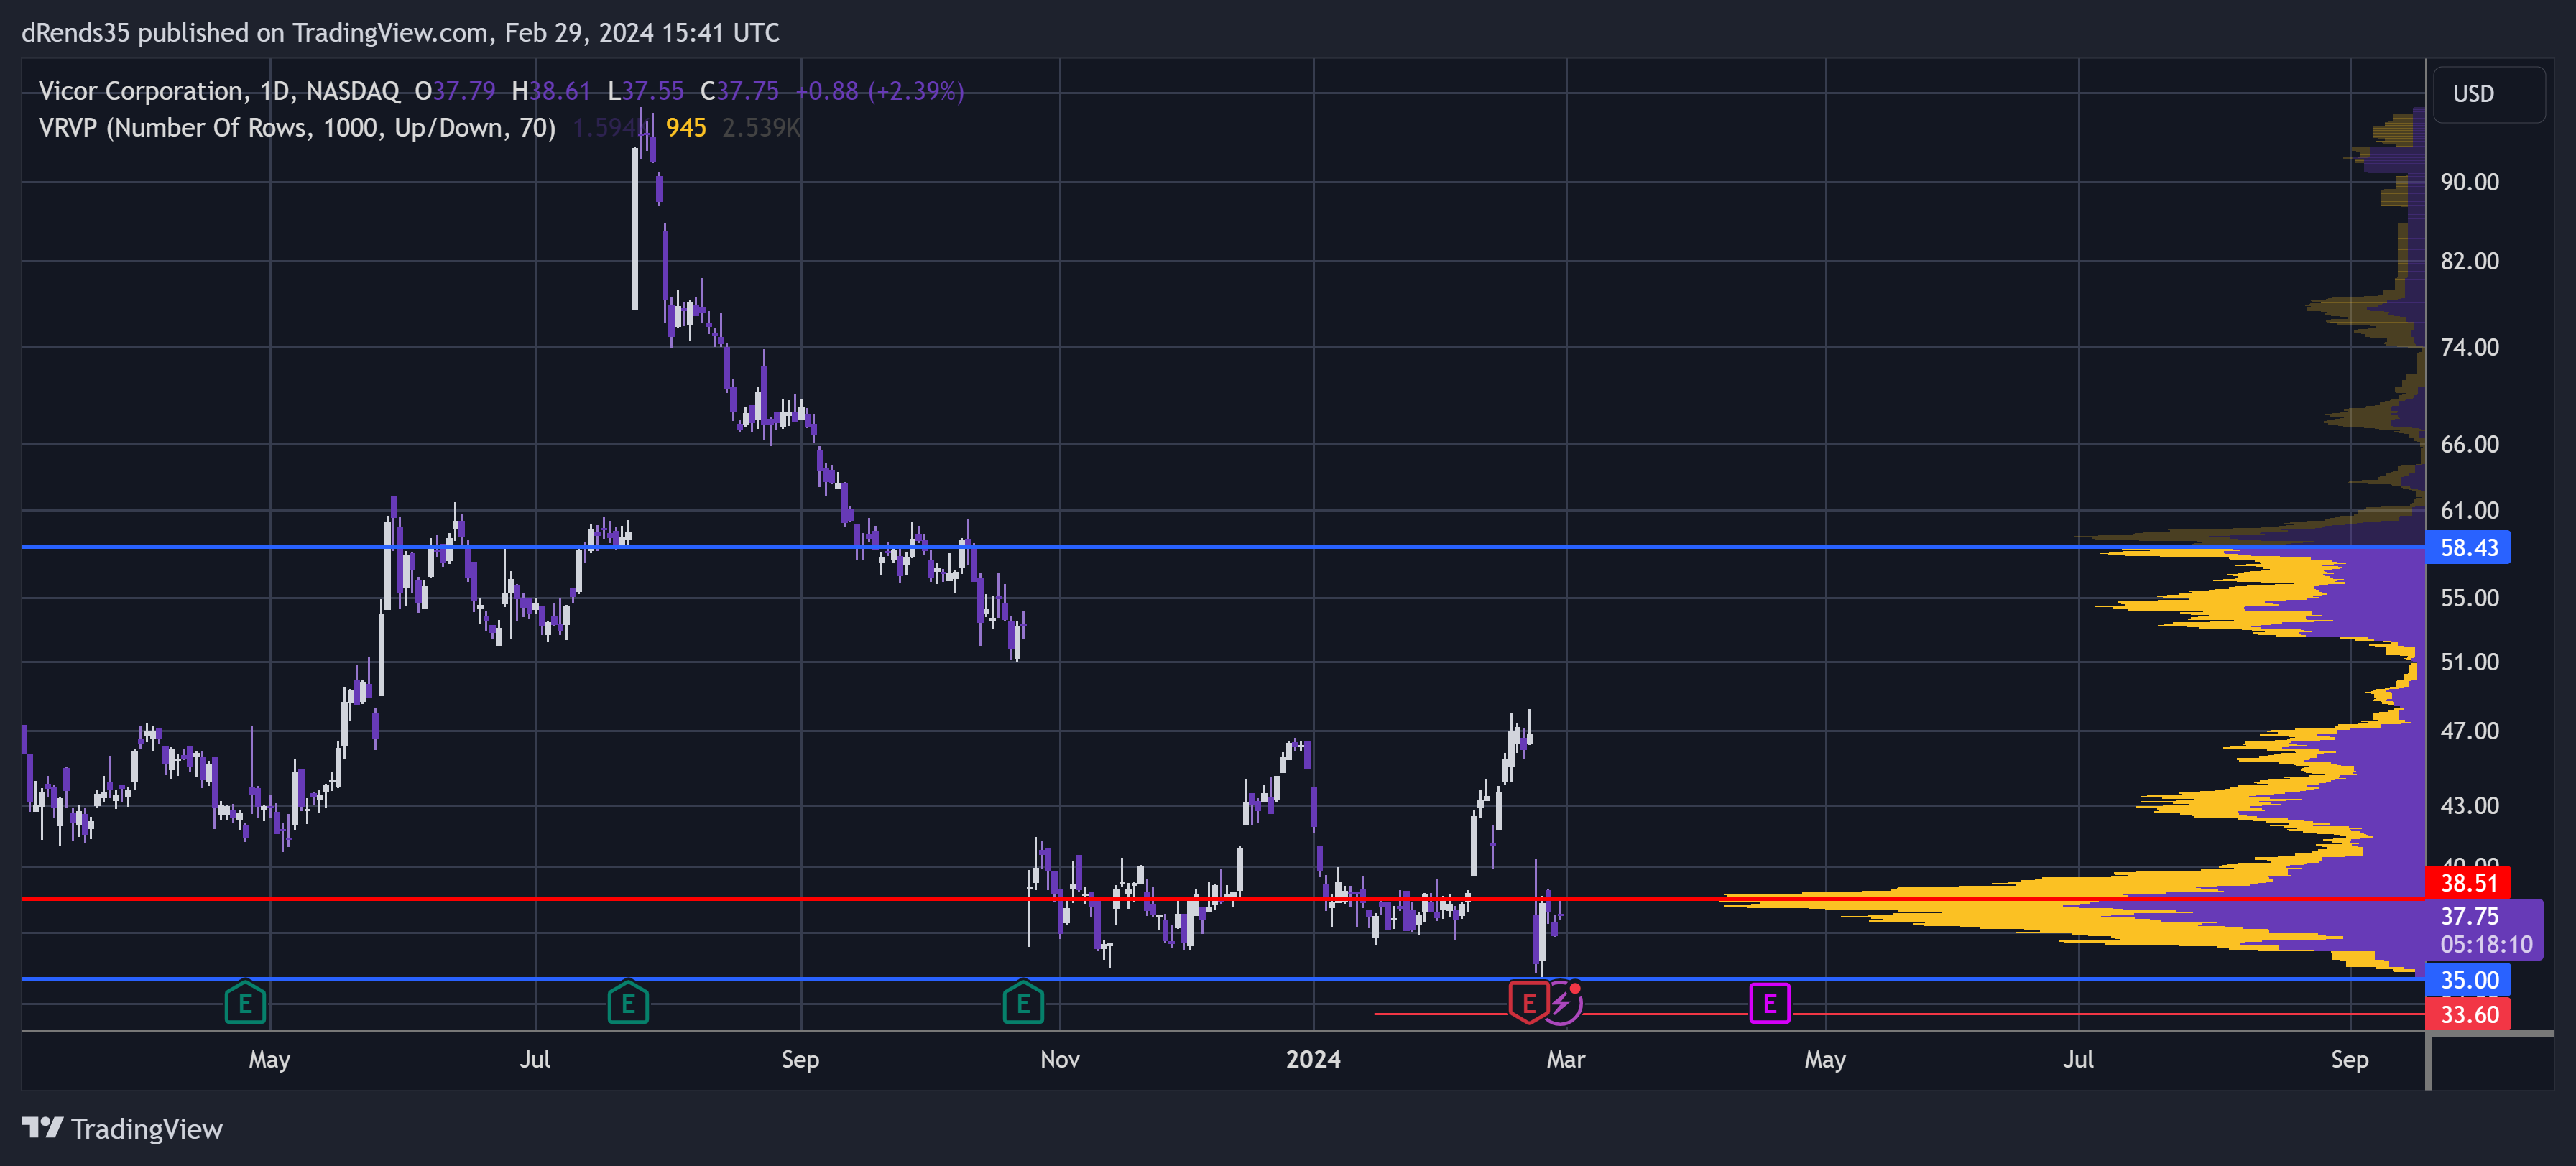Screen dimensions: 2576x1166
Task: Click the close value C37.75 in legend
Action: [739, 91]
